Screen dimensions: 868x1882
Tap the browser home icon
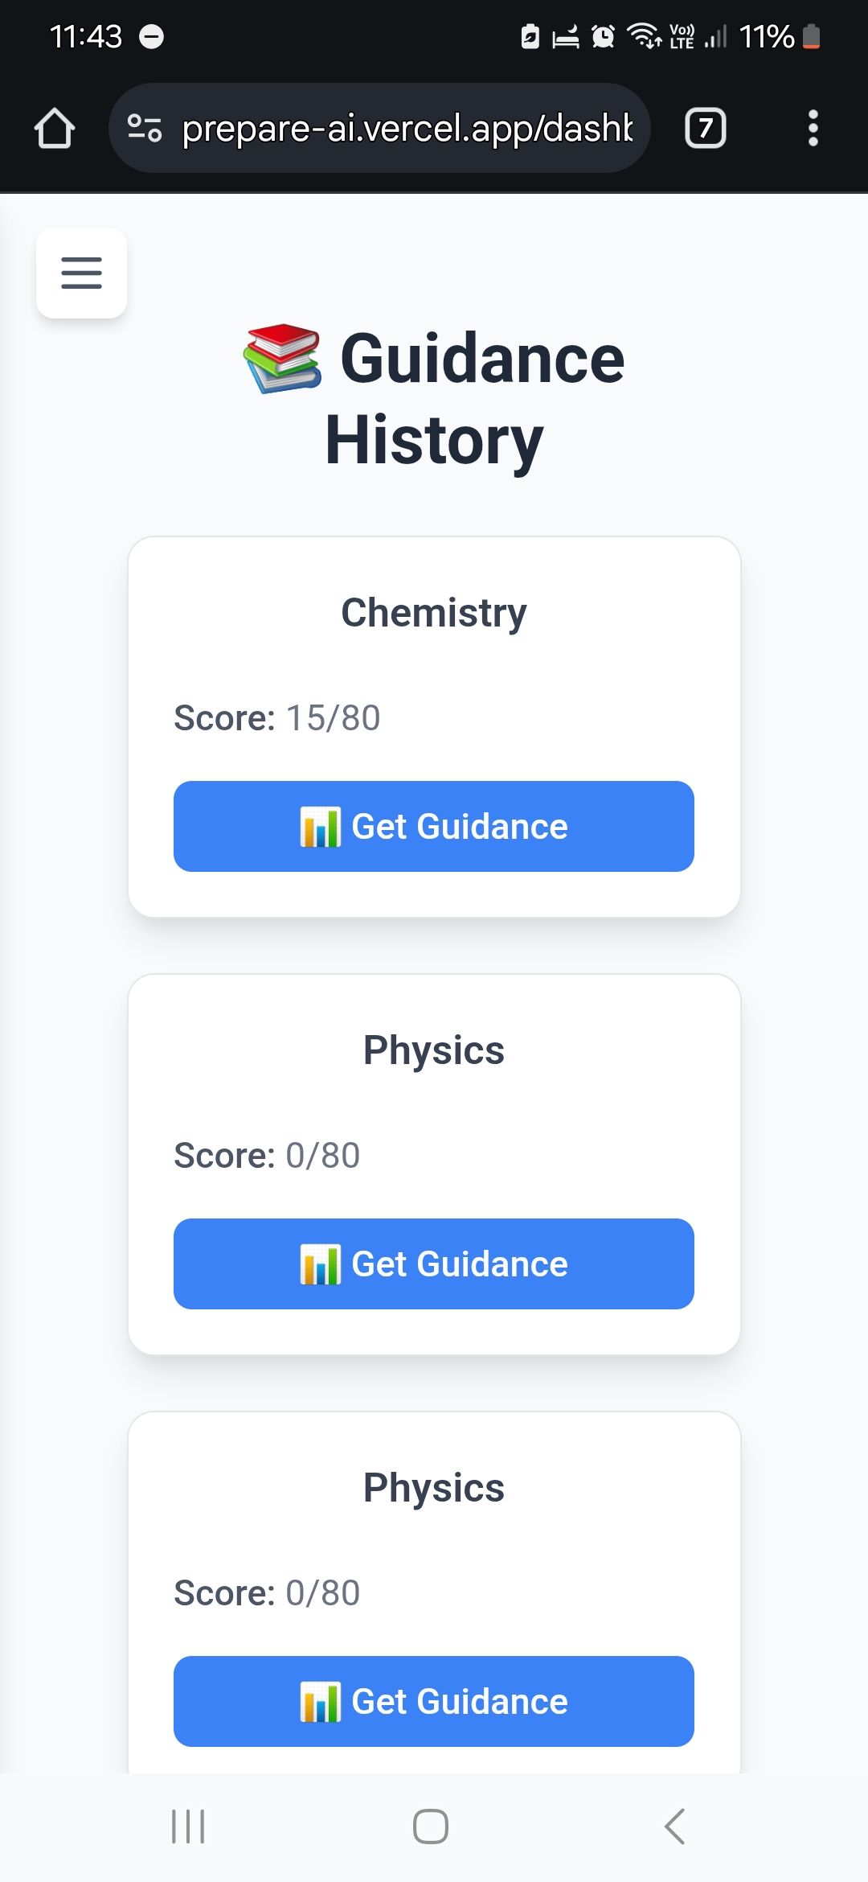pos(55,128)
